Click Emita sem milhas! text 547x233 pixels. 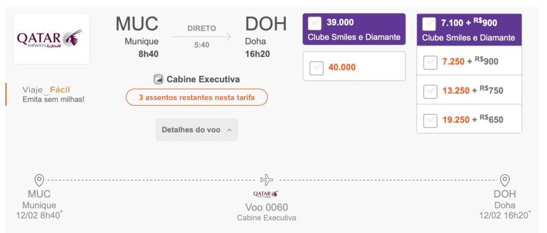53,99
